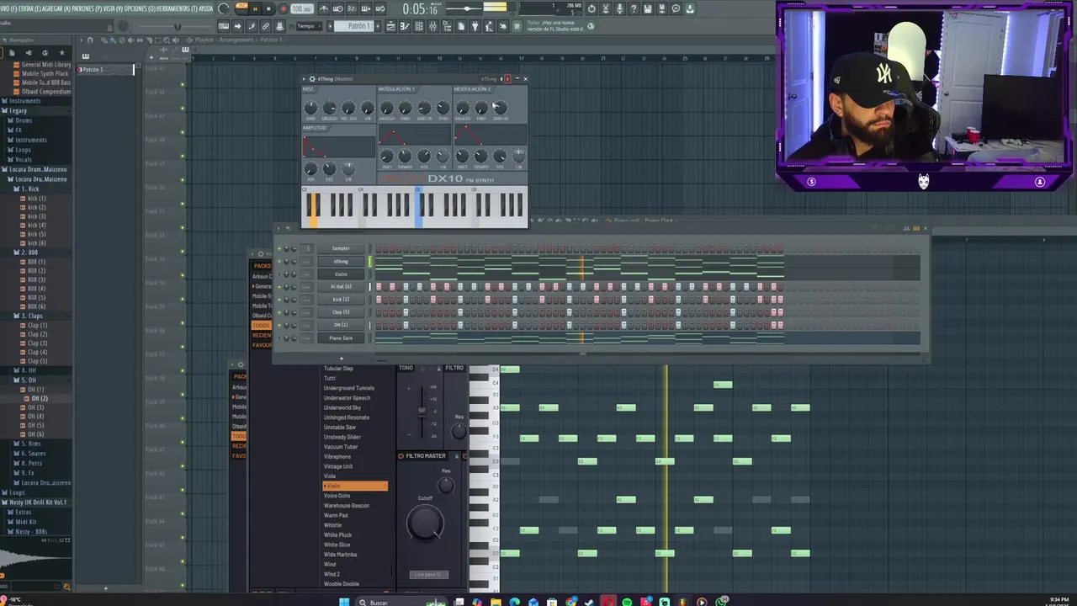Adjust the GRUESO knob in MISC section
The width and height of the screenshot is (1077, 606).
pos(329,108)
